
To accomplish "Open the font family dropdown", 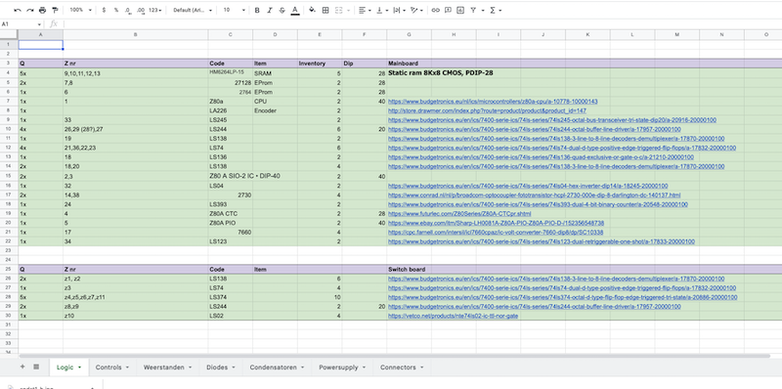I will (x=193, y=10).
